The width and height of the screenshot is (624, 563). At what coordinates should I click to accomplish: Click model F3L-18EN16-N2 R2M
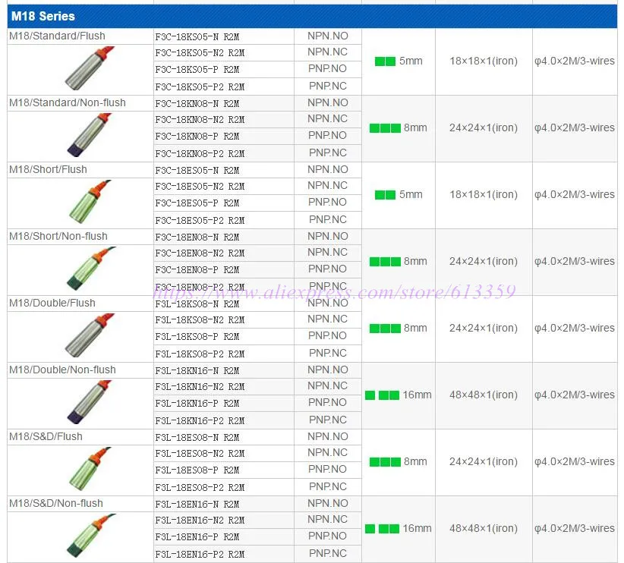click(200, 521)
